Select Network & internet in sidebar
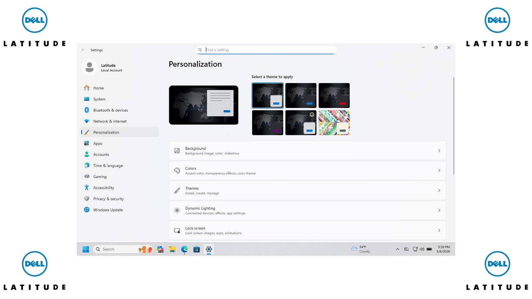 pos(120,121)
